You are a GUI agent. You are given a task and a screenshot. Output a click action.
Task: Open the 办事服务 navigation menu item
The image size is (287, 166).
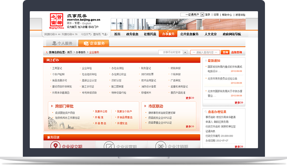[168, 34]
